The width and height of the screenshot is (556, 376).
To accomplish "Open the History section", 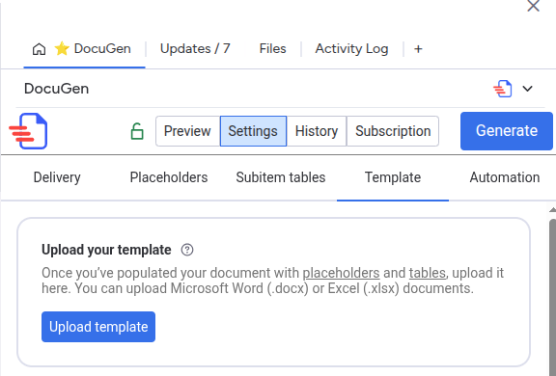I will pyautogui.click(x=317, y=131).
